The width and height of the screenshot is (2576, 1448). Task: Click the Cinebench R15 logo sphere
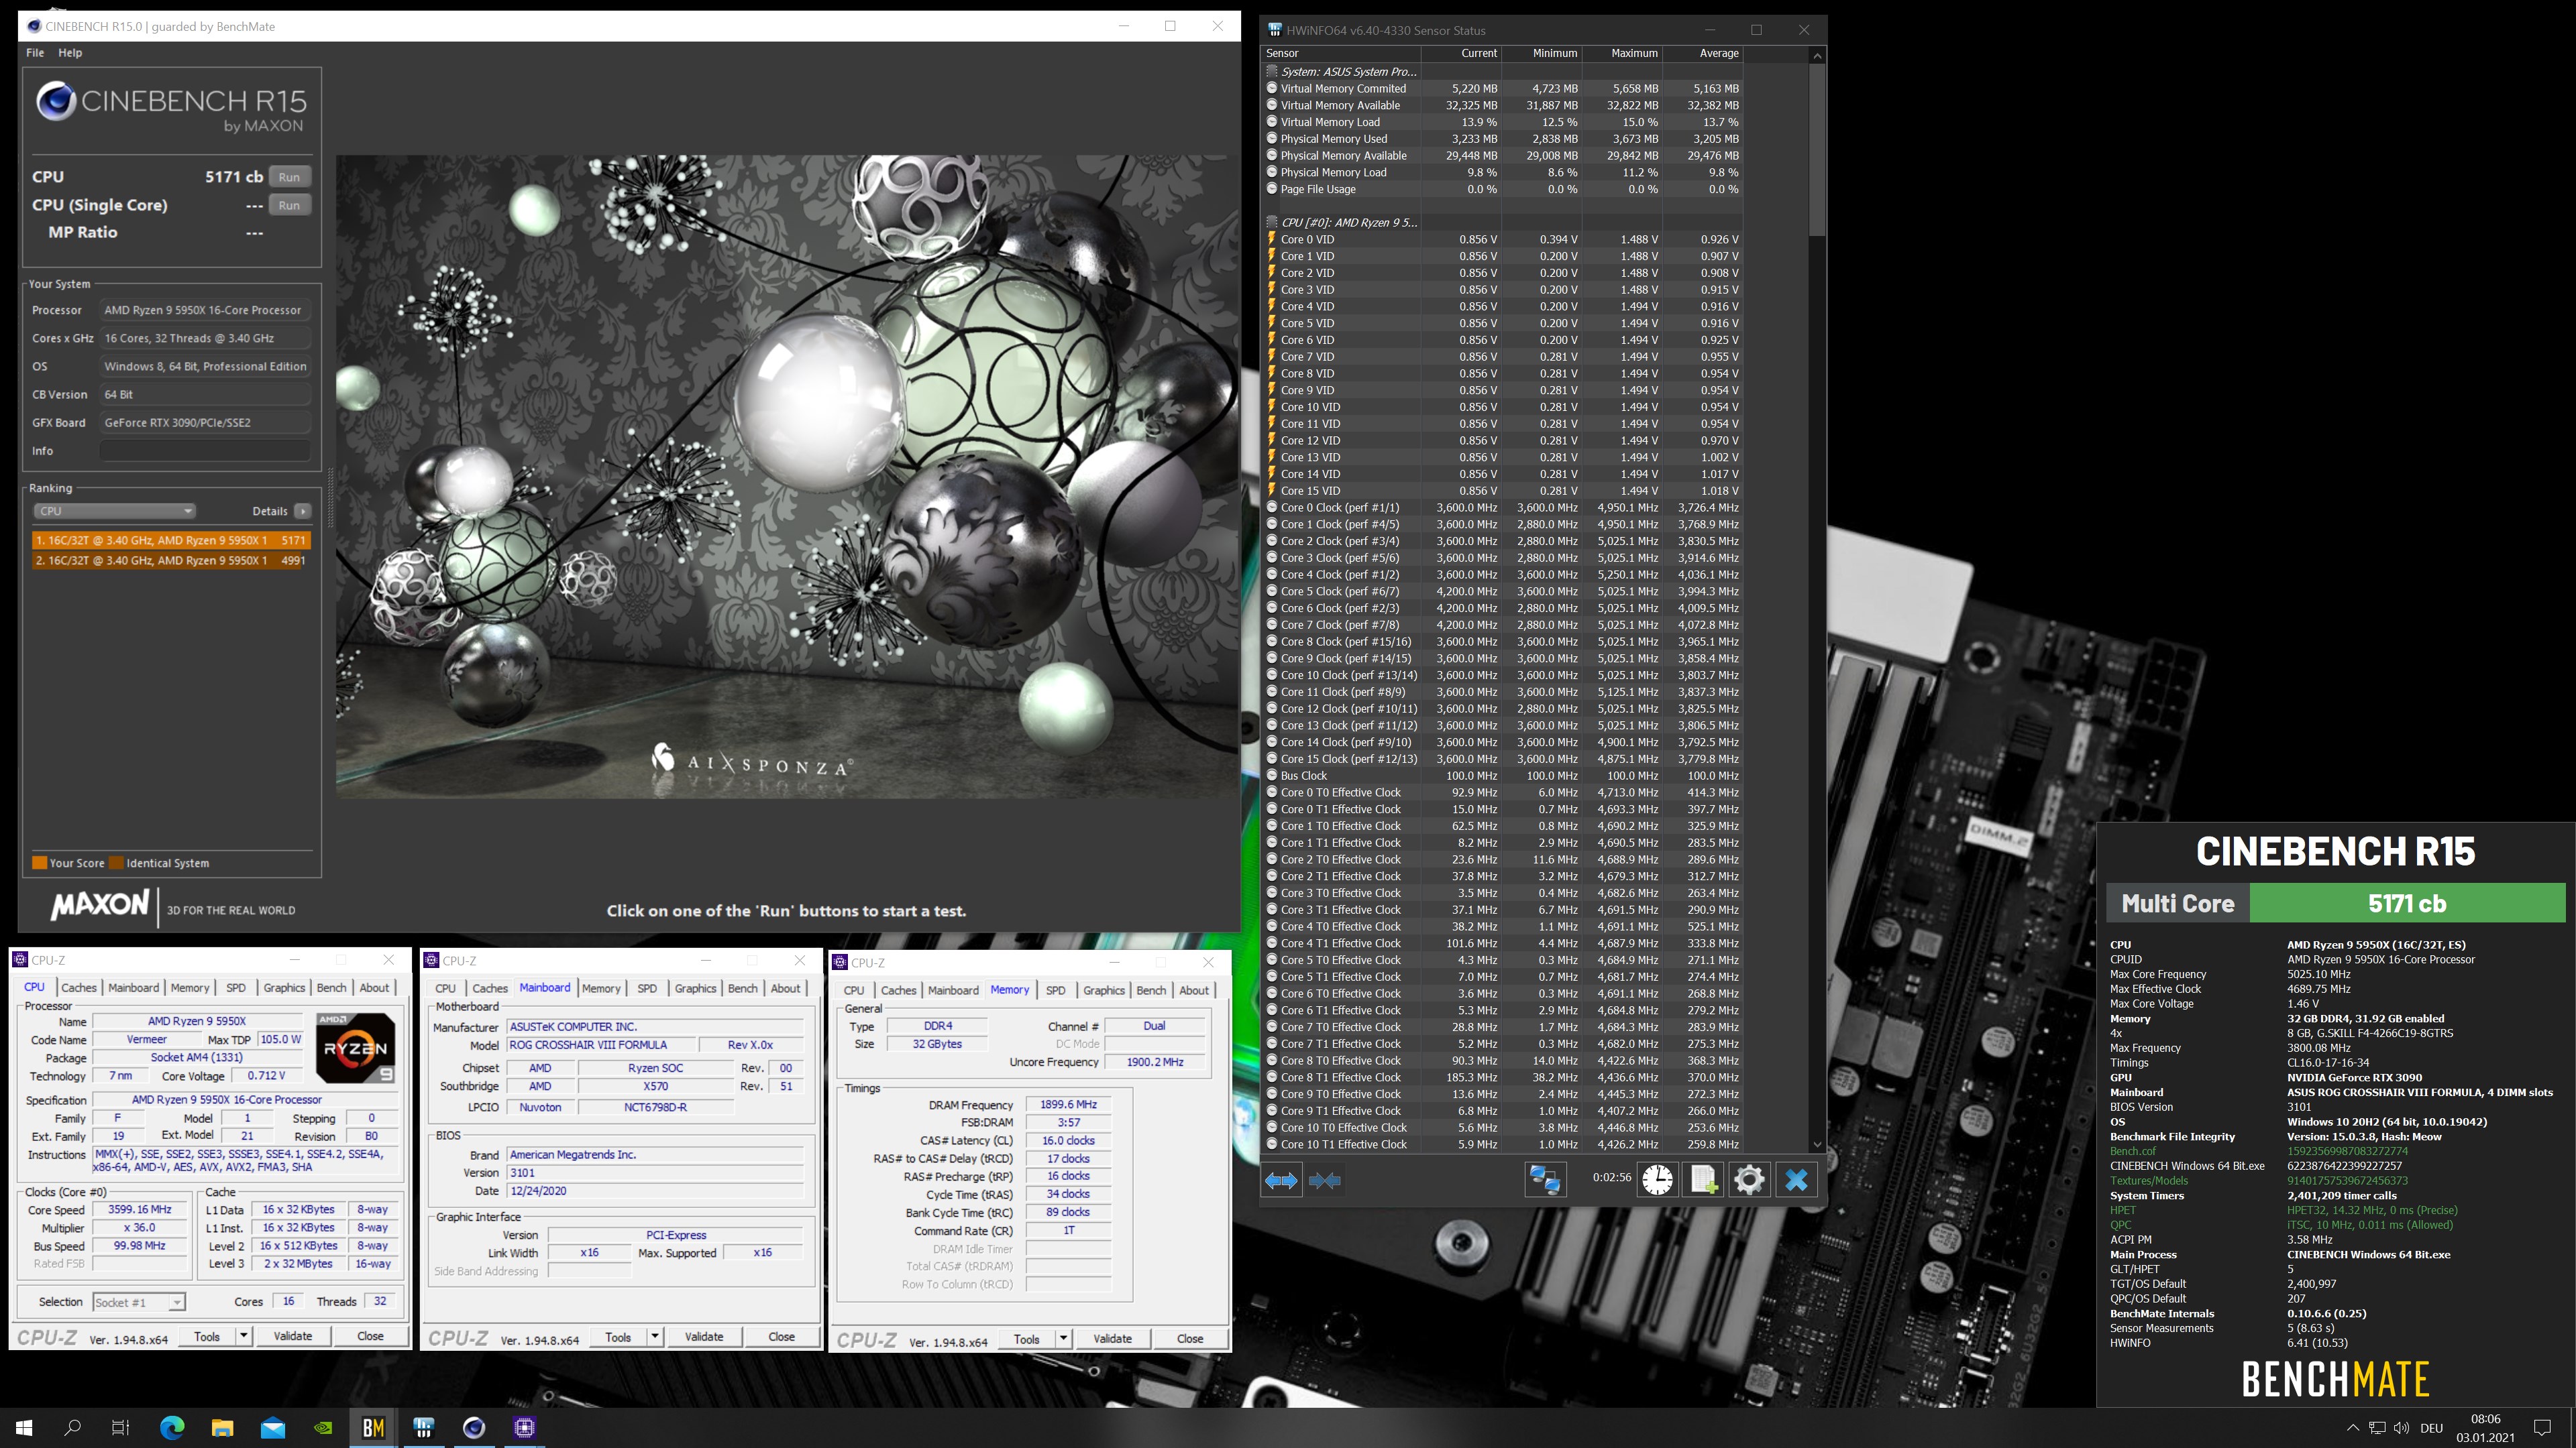pyautogui.click(x=56, y=102)
